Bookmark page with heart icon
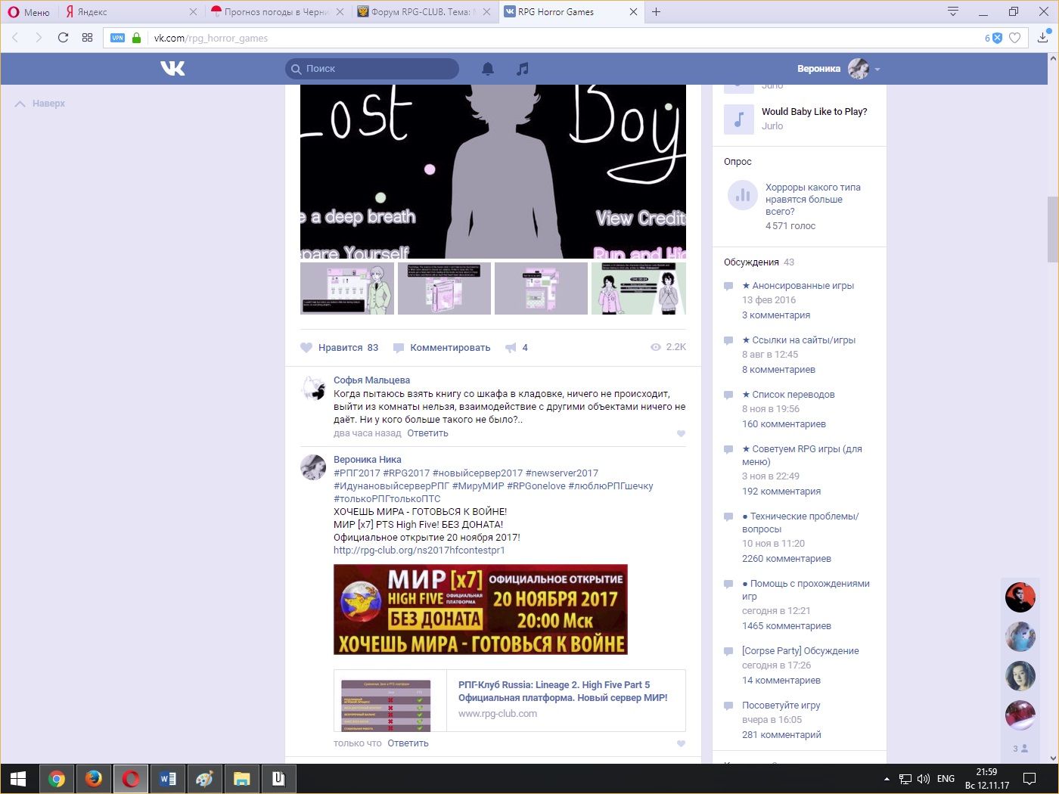The height and width of the screenshot is (794, 1059). [1015, 38]
